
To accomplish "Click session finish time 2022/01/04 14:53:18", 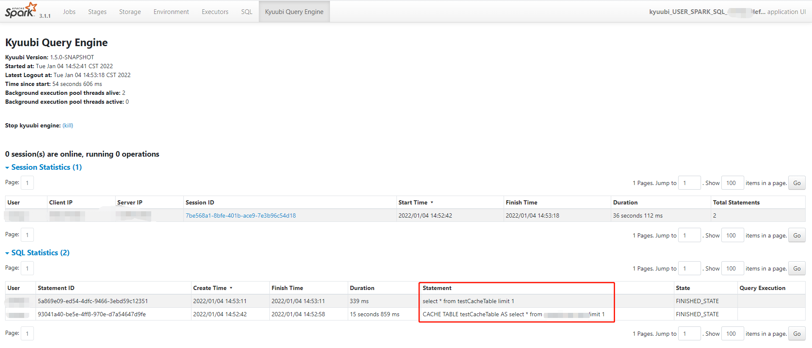I will (x=532, y=215).
